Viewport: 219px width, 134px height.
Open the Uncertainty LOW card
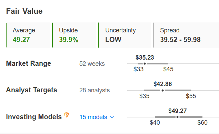click(125, 35)
